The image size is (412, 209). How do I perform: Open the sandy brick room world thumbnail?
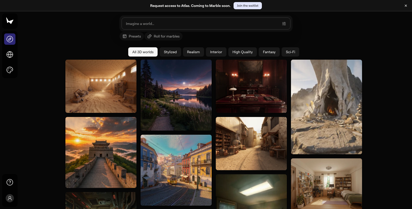101,86
